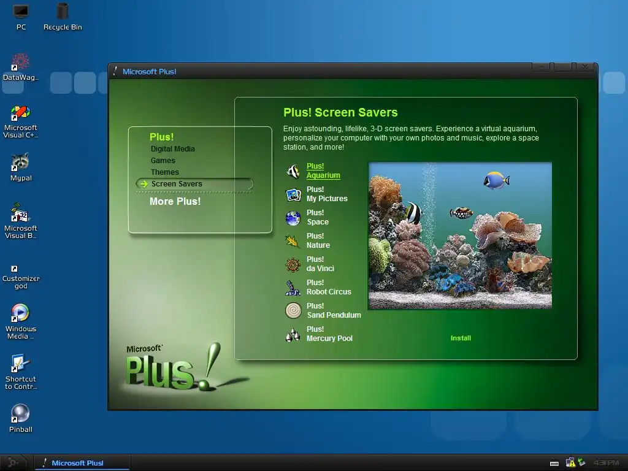Select the Microsoft Visual B shortcut

click(x=20, y=221)
